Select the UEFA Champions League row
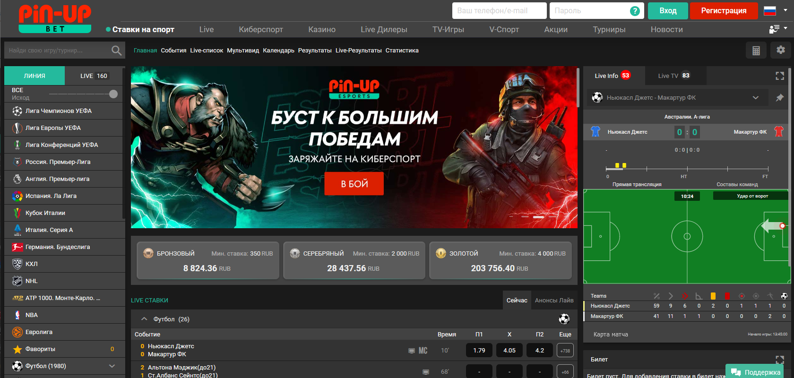This screenshot has width=794, height=378. pos(65,111)
